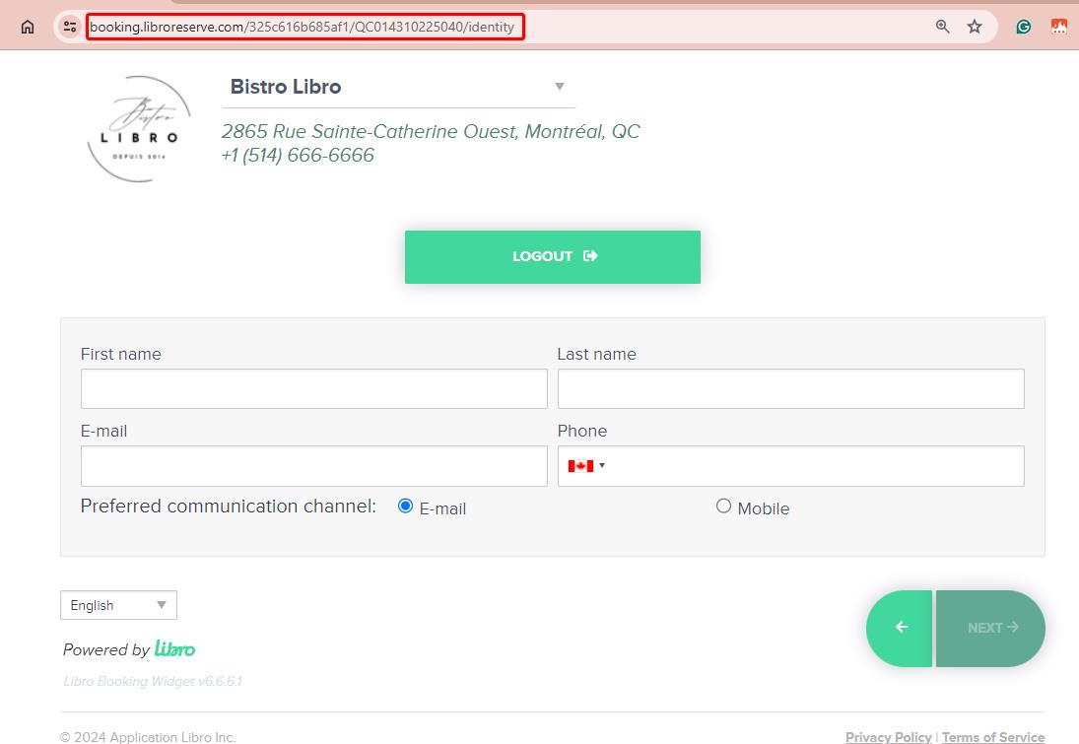View the Terms of Service
Viewport: 1079px width, 744px height.
click(x=993, y=737)
